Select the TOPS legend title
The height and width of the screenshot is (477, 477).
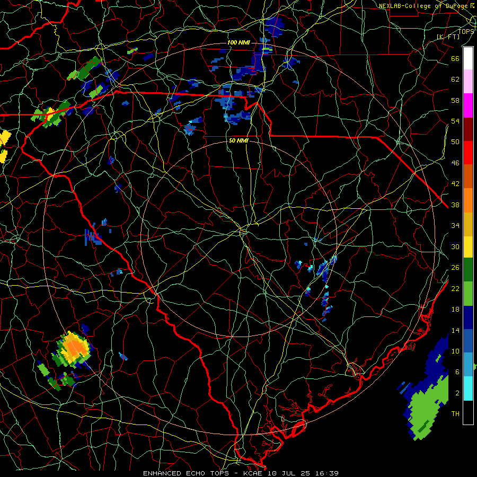466,32
